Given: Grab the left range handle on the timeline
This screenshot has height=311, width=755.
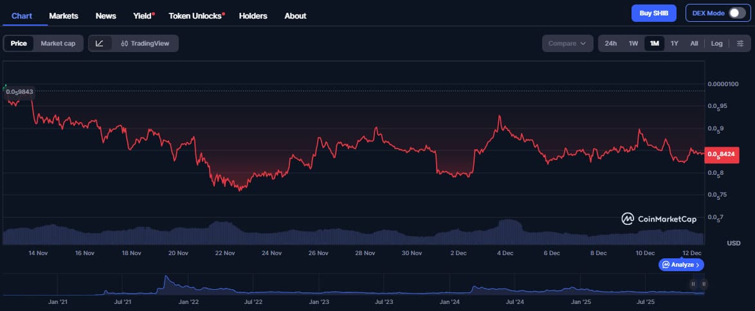Looking at the screenshot, I should click(x=693, y=283).
